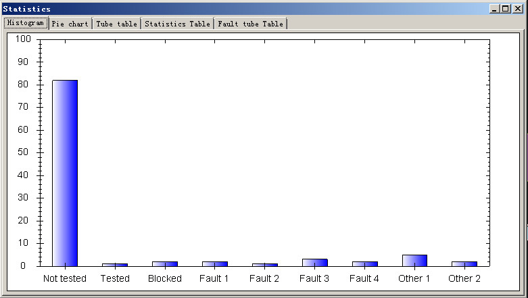528x298 pixels.
Task: Click the Other 2 bar
Action: 464,264
